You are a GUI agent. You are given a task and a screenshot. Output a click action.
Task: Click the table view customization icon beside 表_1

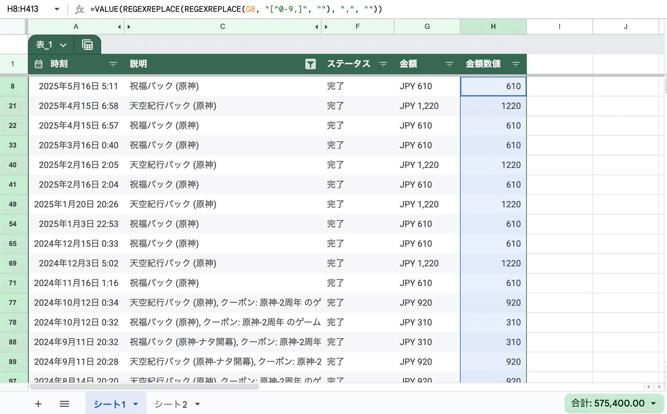click(87, 45)
